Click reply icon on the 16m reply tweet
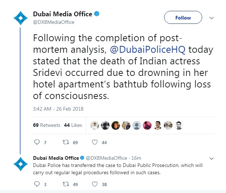 tap(37, 184)
